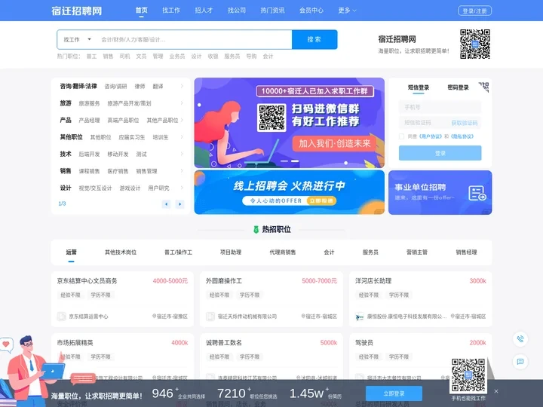Select the 营销主管 hot jobs tab
Image resolution: width=543 pixels, height=407 pixels.
pyautogui.click(x=417, y=252)
